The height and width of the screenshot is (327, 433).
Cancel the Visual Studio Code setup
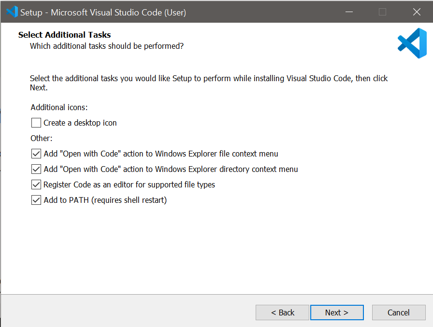(x=398, y=313)
